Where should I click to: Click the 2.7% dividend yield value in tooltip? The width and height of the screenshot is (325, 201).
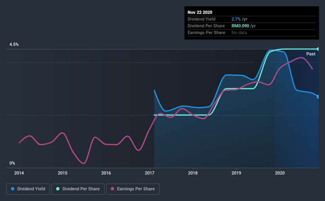point(236,19)
